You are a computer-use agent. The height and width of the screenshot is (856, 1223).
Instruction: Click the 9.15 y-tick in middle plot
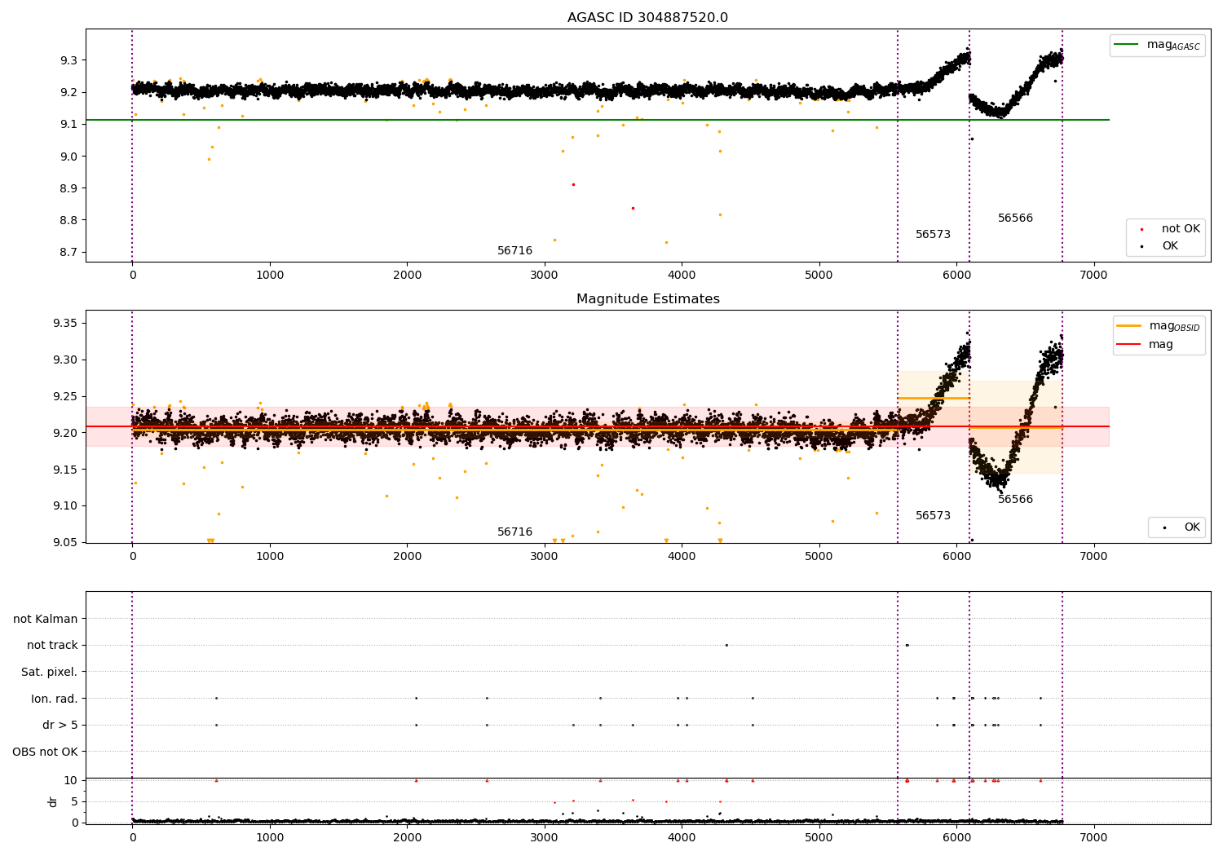65,470
